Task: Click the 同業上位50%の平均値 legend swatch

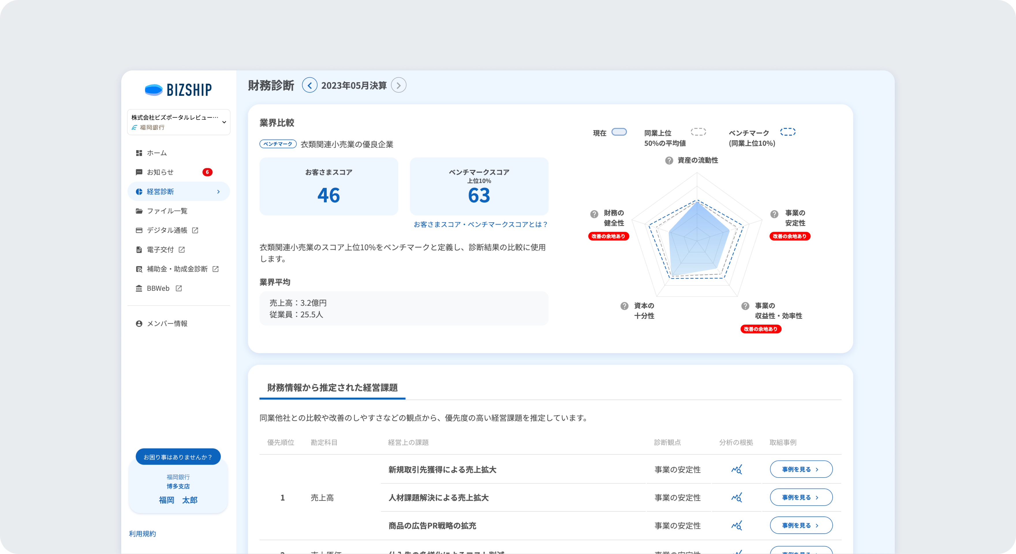Action: (x=698, y=132)
